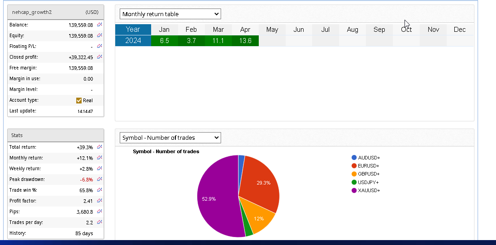The image size is (496, 245).
Task: Click the Year column header
Action: coord(133,30)
